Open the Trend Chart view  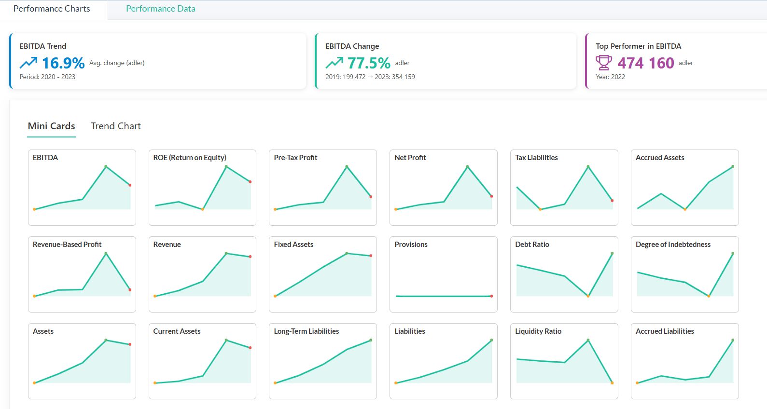tap(116, 126)
